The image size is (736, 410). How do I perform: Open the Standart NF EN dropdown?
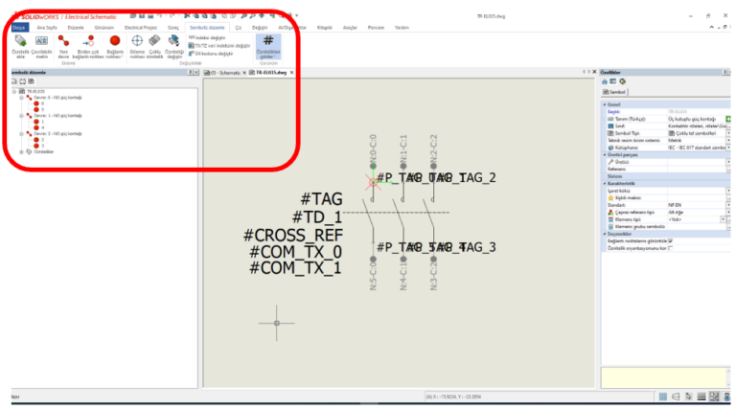point(728,204)
